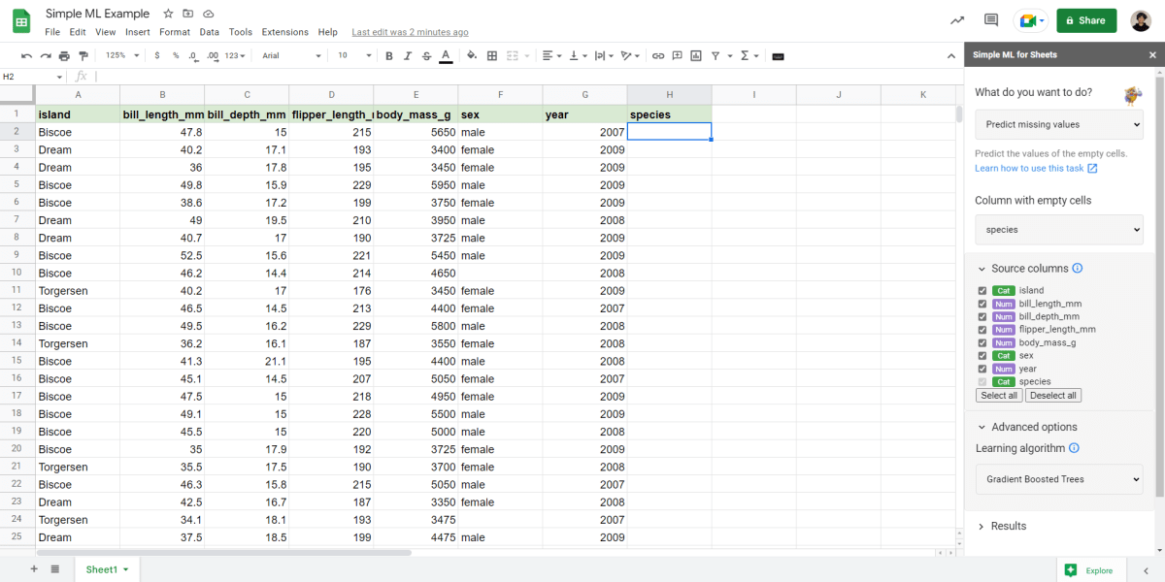Uncheck the island source column
Screen dimensions: 1165x582
[982, 290]
